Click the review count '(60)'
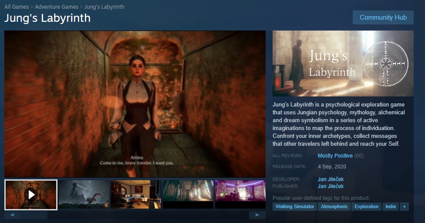This screenshot has height=223, width=425. (359, 156)
